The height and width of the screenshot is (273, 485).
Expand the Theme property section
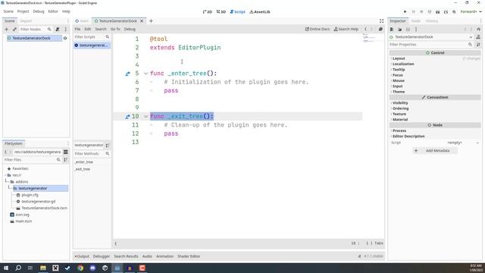[399, 92]
